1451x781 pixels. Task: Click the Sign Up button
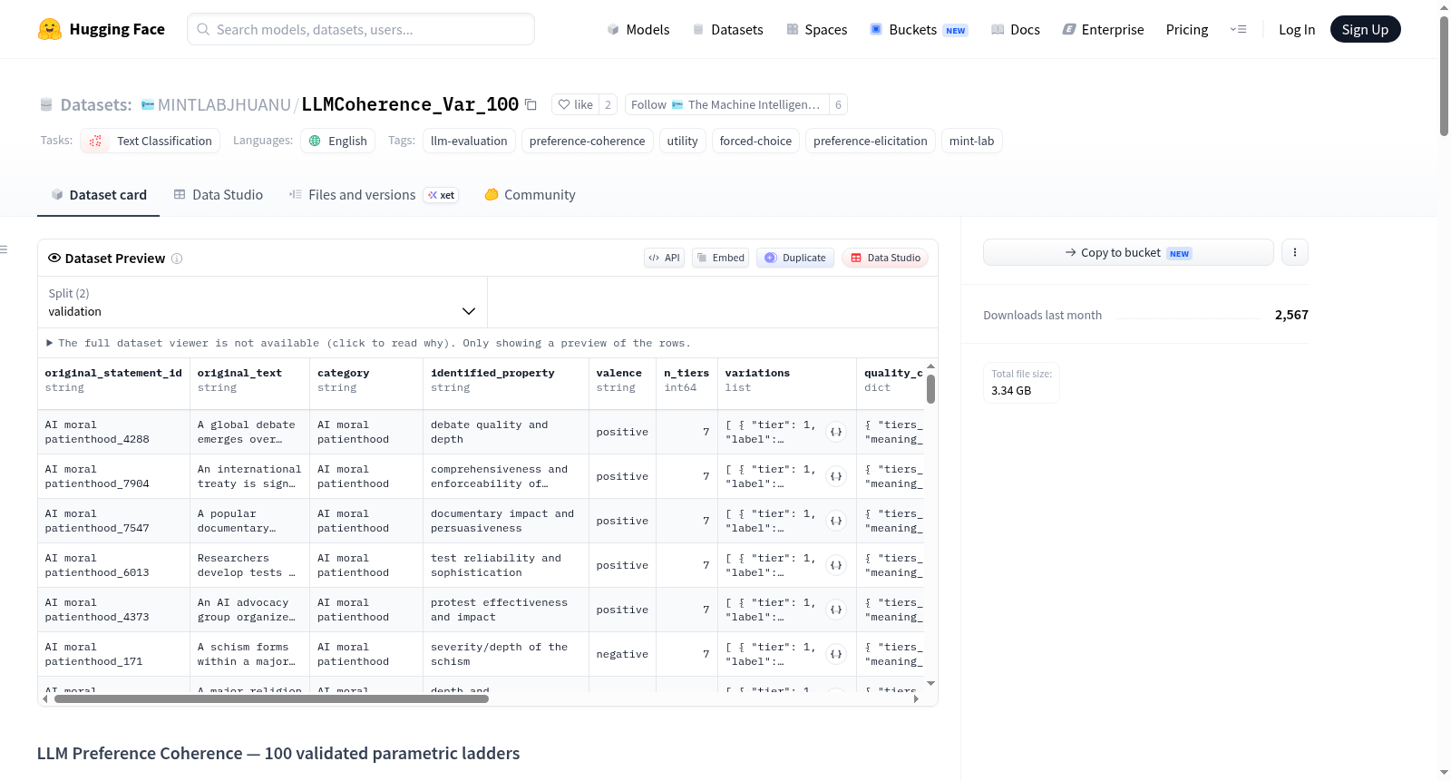pyautogui.click(x=1365, y=29)
